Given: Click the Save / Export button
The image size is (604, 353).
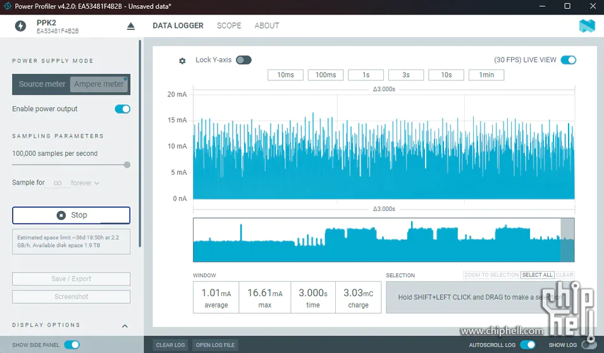Looking at the screenshot, I should [71, 278].
